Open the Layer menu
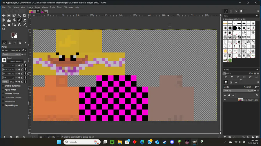Screen dimensions: 261x146 coord(38,7)
